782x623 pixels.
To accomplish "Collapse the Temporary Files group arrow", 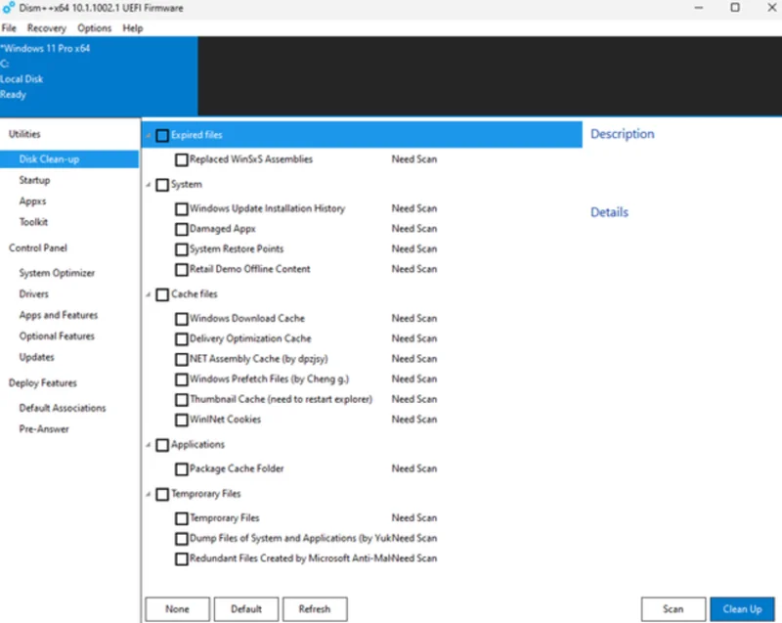I will coord(149,494).
